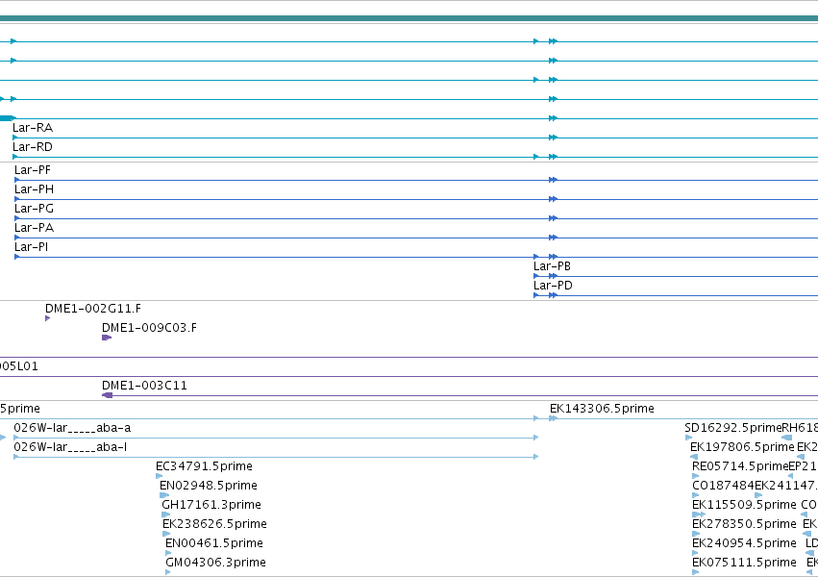
Task: Click the EK238626.5prime arrow glyph
Action: click(166, 534)
